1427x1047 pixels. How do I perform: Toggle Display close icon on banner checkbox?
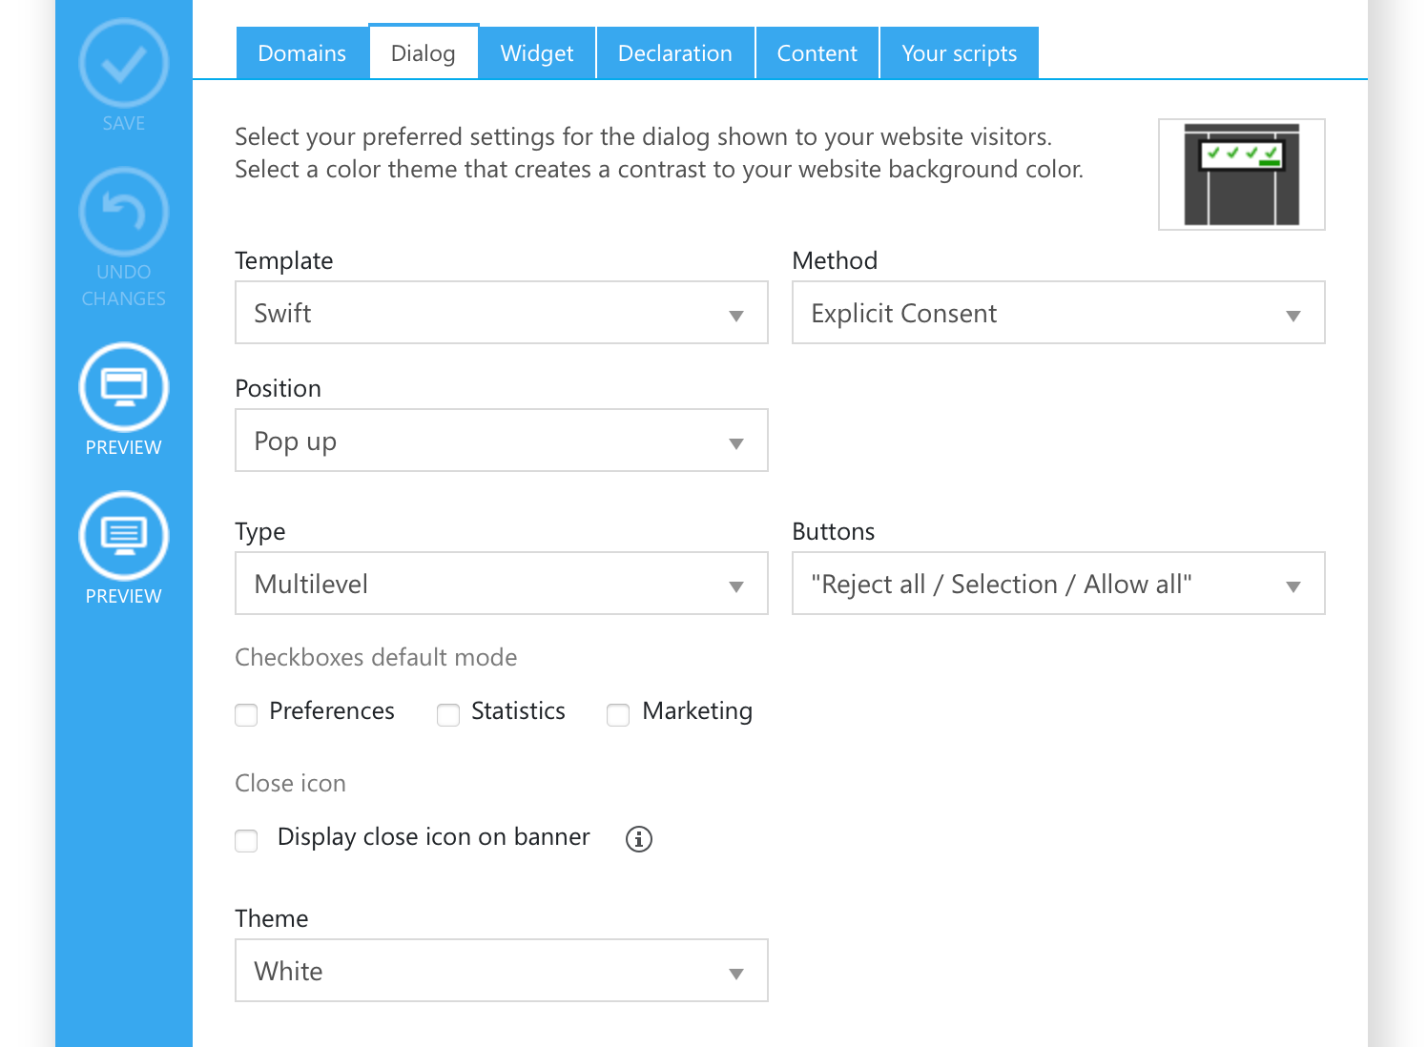[x=246, y=840]
